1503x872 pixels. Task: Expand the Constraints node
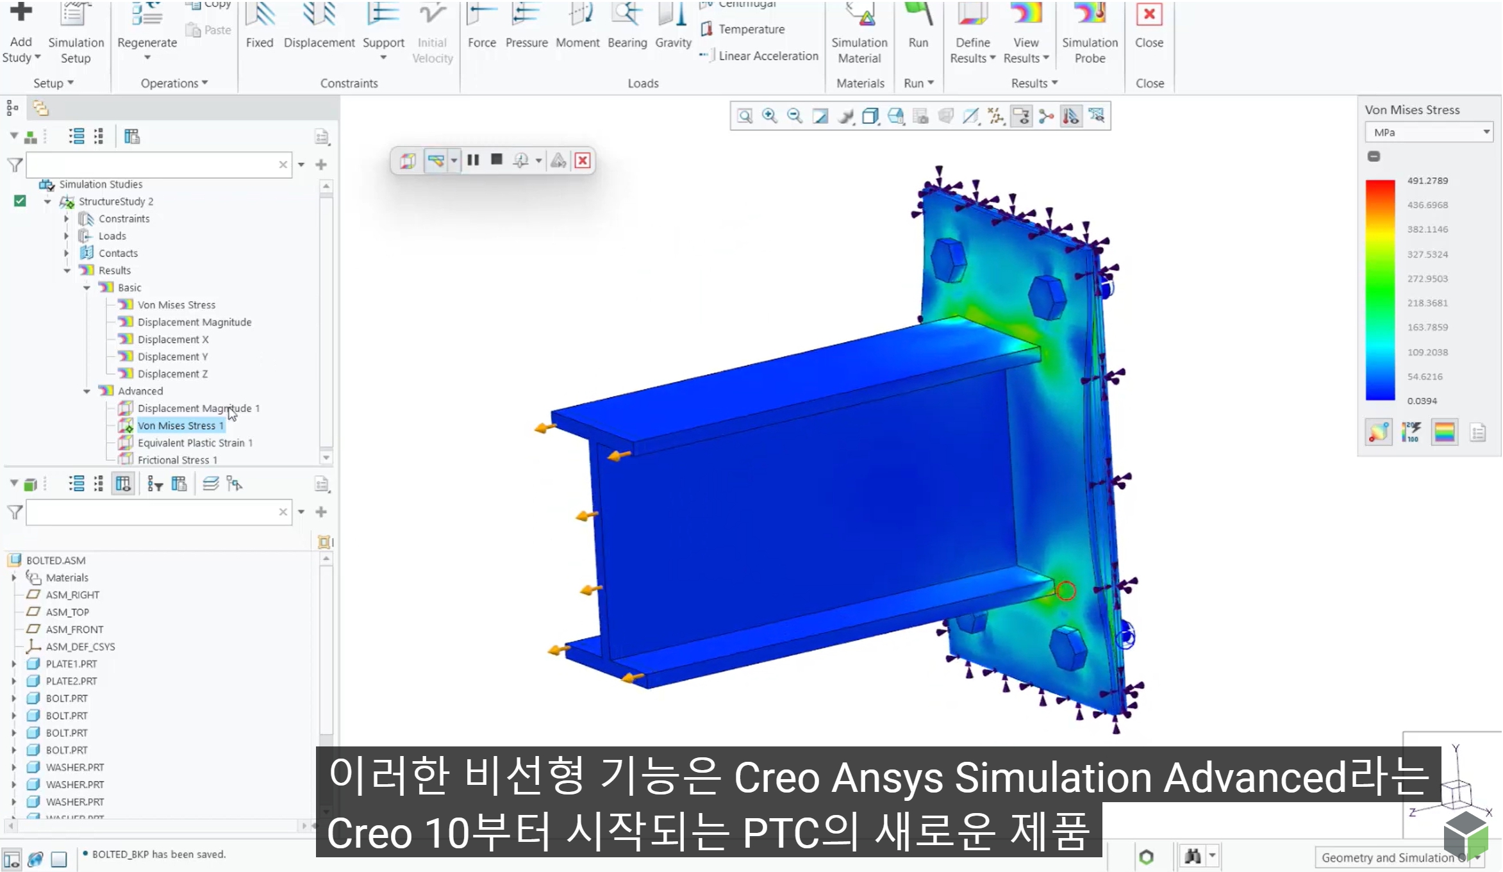coord(66,218)
